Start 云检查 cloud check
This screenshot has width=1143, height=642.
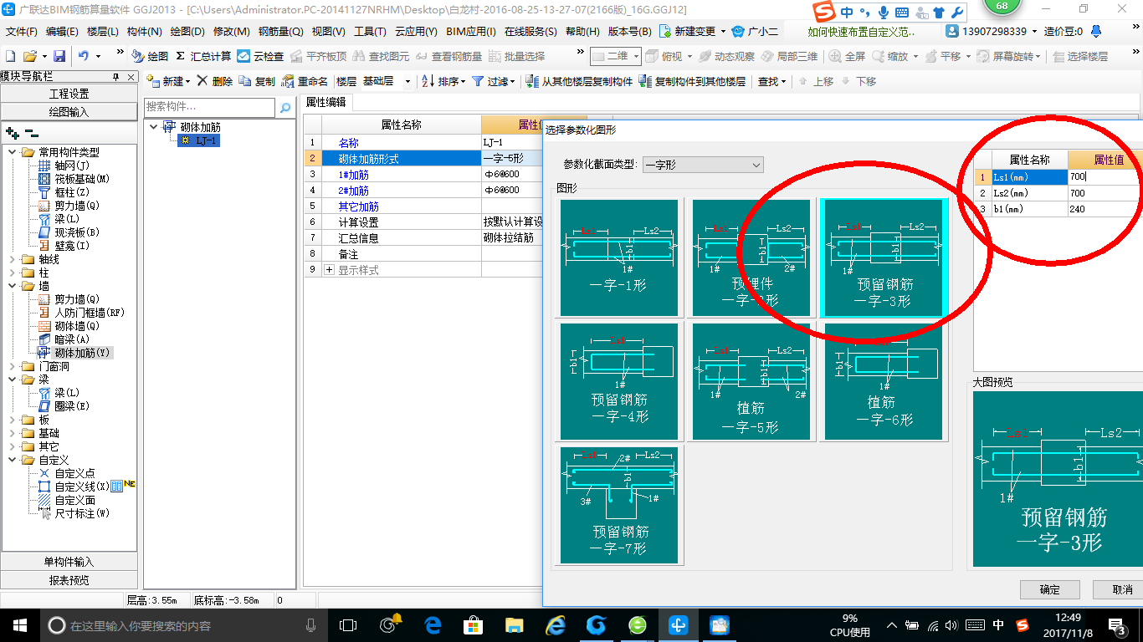(x=260, y=56)
